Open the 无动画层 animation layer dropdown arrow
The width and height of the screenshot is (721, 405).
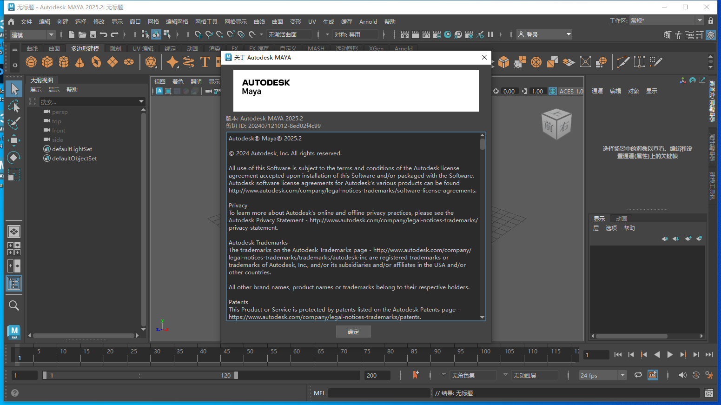505,375
